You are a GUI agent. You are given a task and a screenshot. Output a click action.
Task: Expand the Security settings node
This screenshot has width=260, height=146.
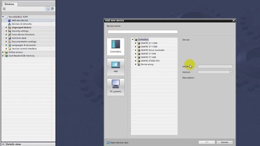(x=6, y=31)
